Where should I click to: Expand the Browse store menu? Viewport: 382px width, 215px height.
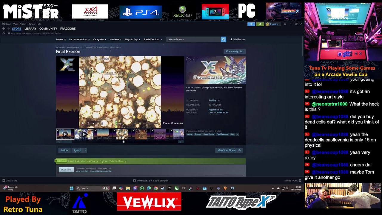click(61, 39)
